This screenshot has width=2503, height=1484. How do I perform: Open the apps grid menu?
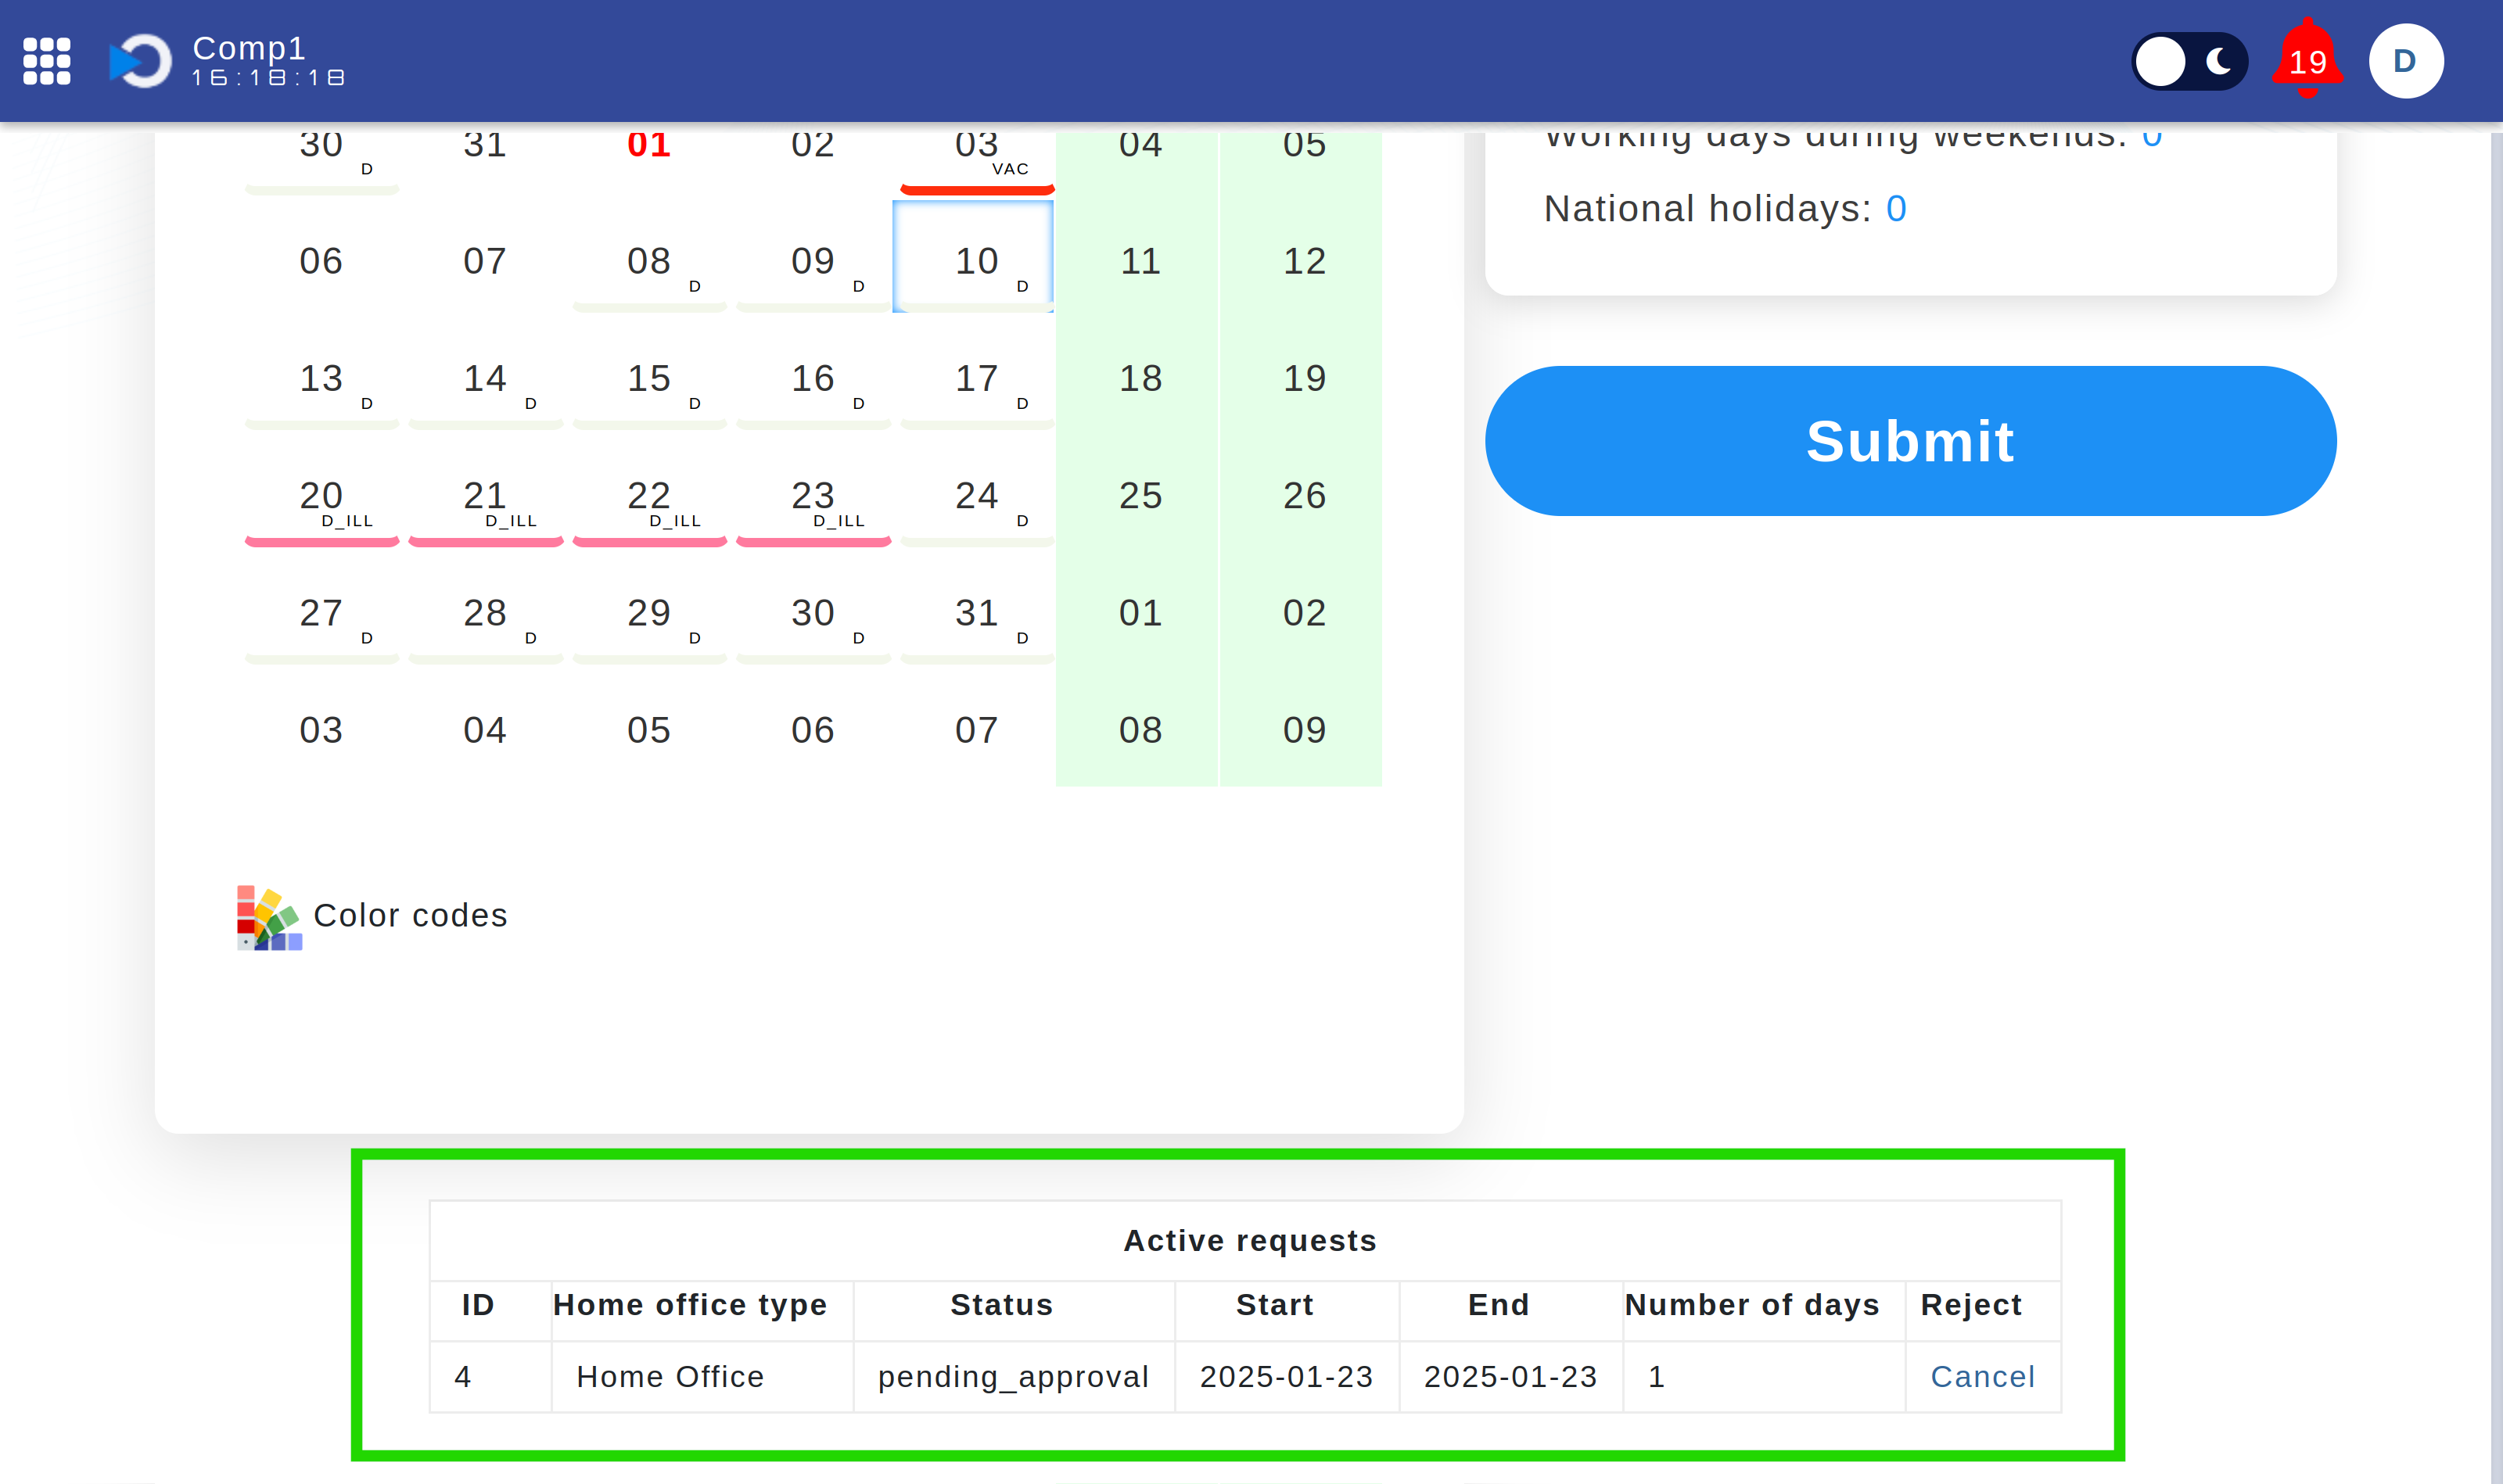click(46, 61)
